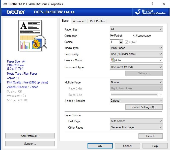Viewport: 170px width, 150px height.
Task: Open the 2-sided / Booklet dropdown
Action: click(x=136, y=101)
